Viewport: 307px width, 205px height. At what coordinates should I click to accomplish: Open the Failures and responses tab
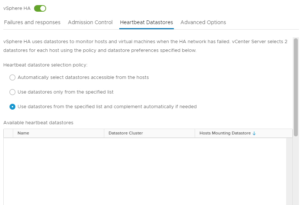pyautogui.click(x=32, y=22)
